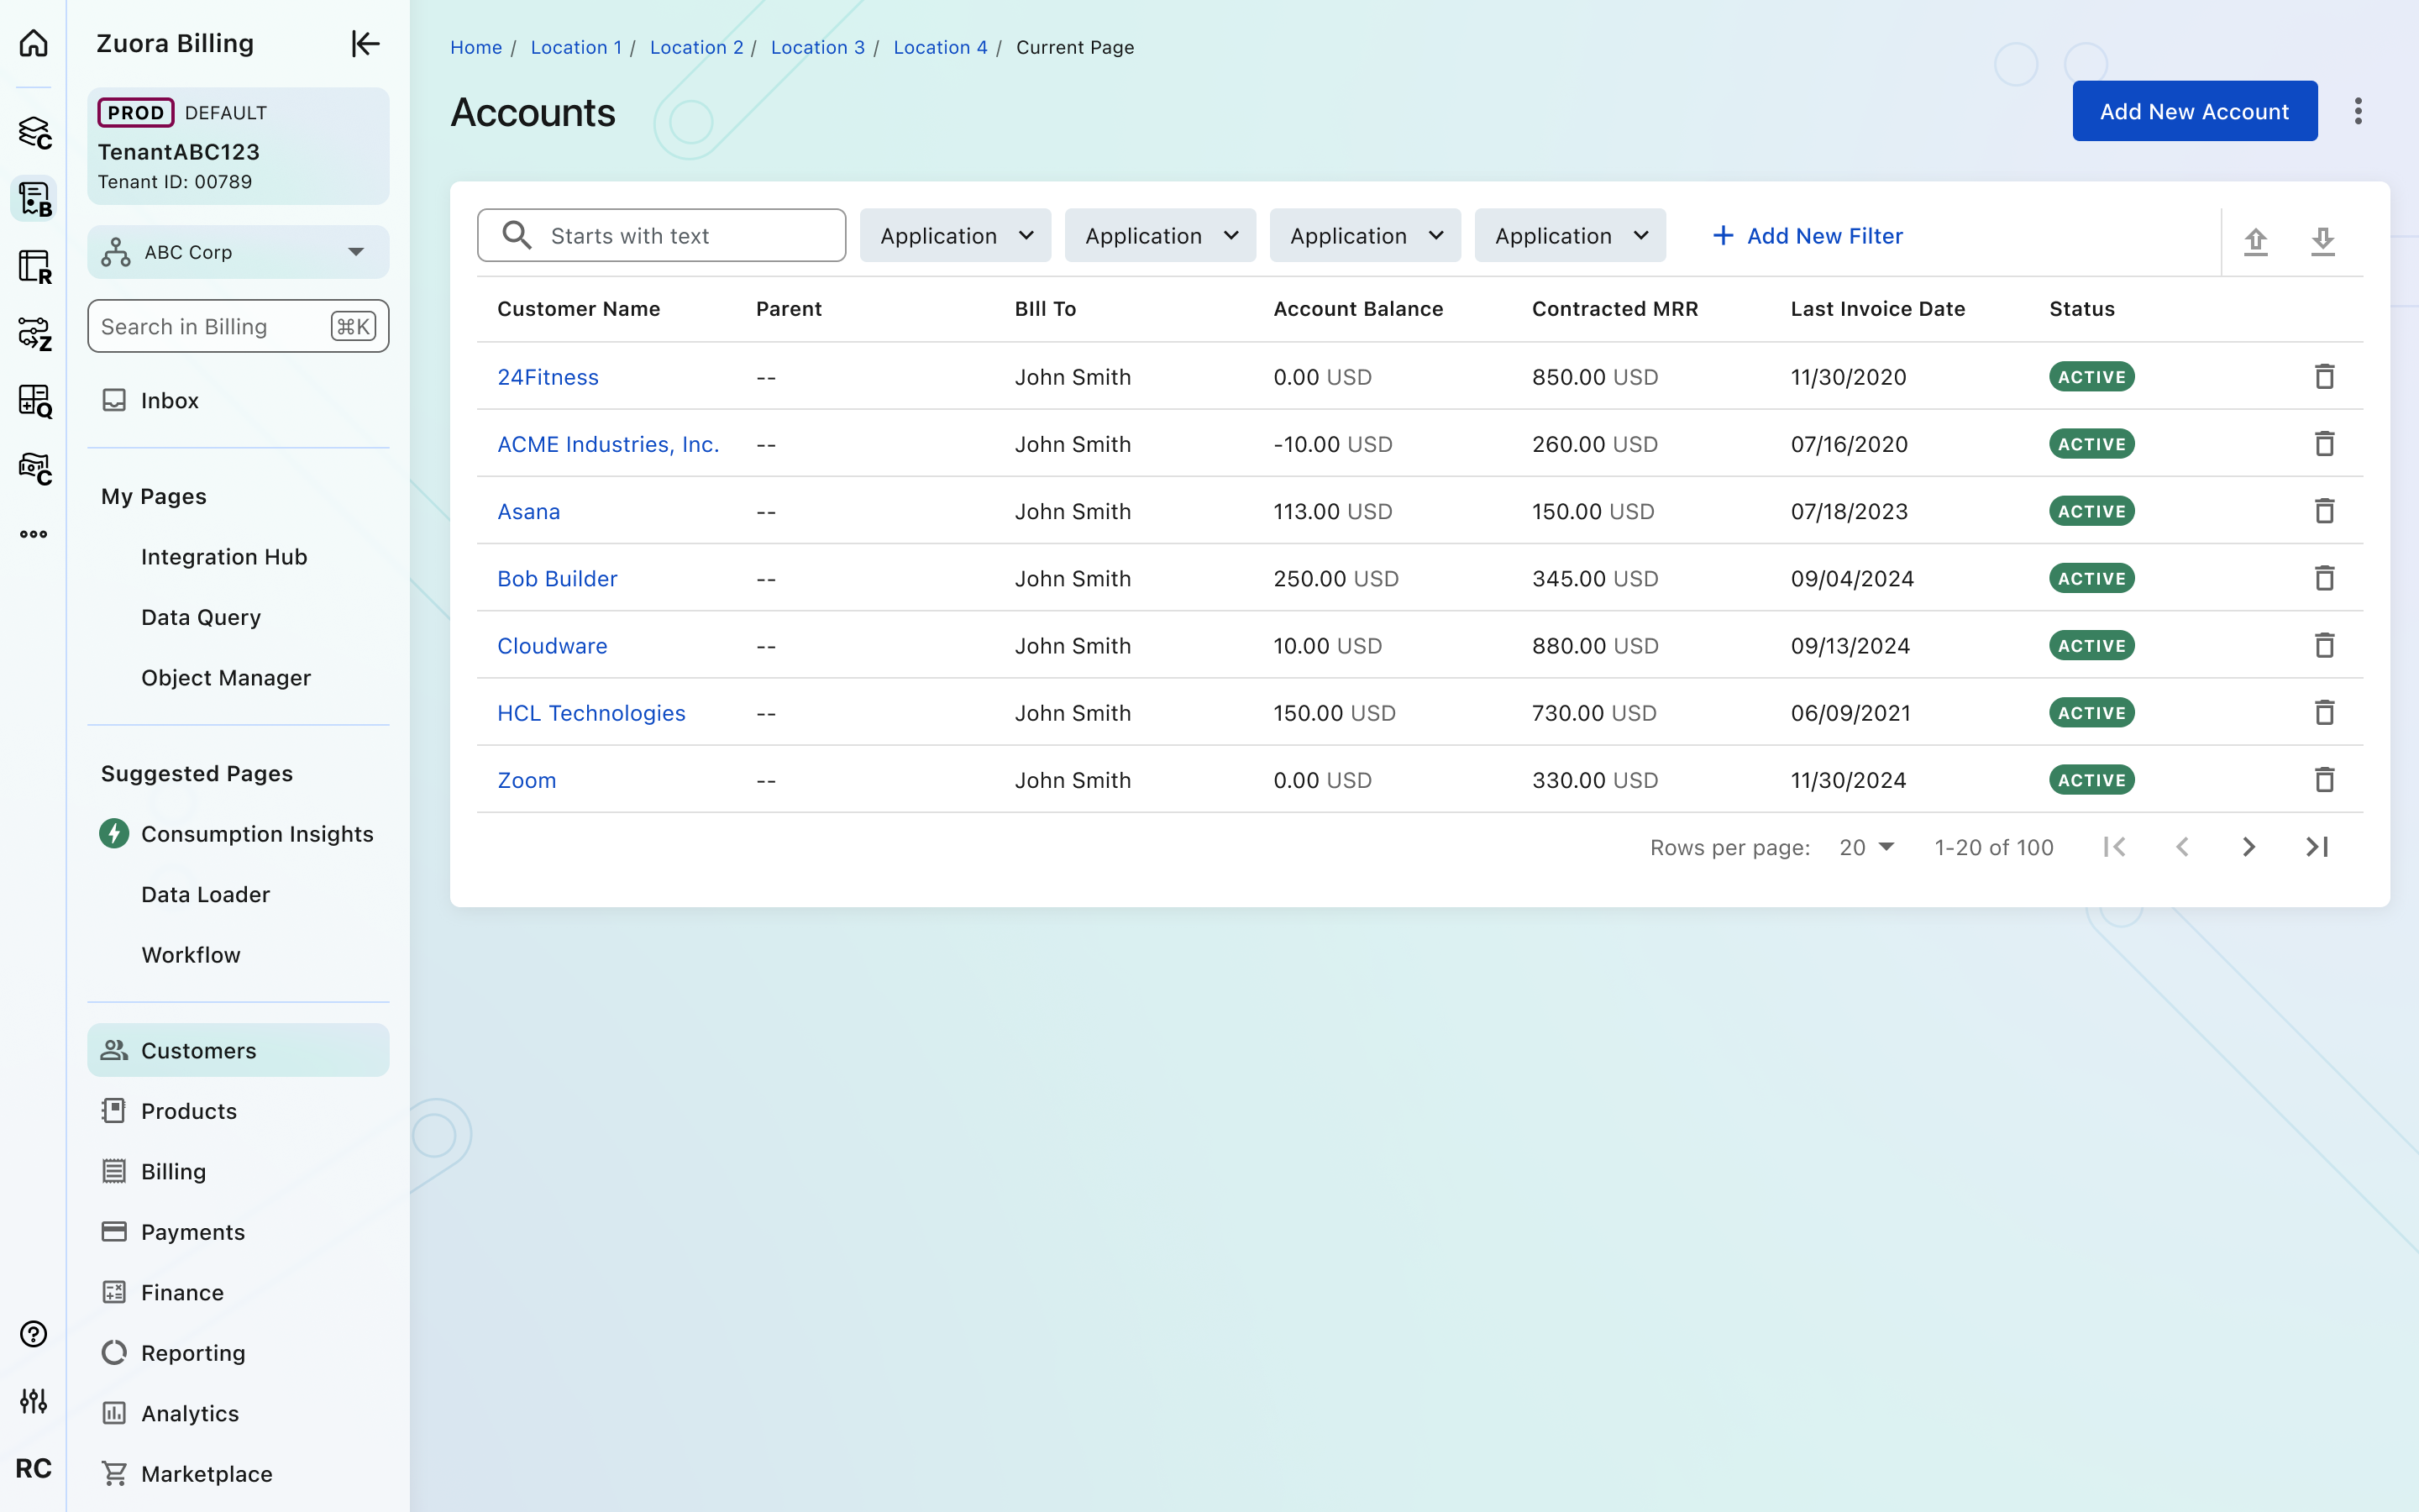
Task: Open the Cloudware account link
Action: [552, 646]
